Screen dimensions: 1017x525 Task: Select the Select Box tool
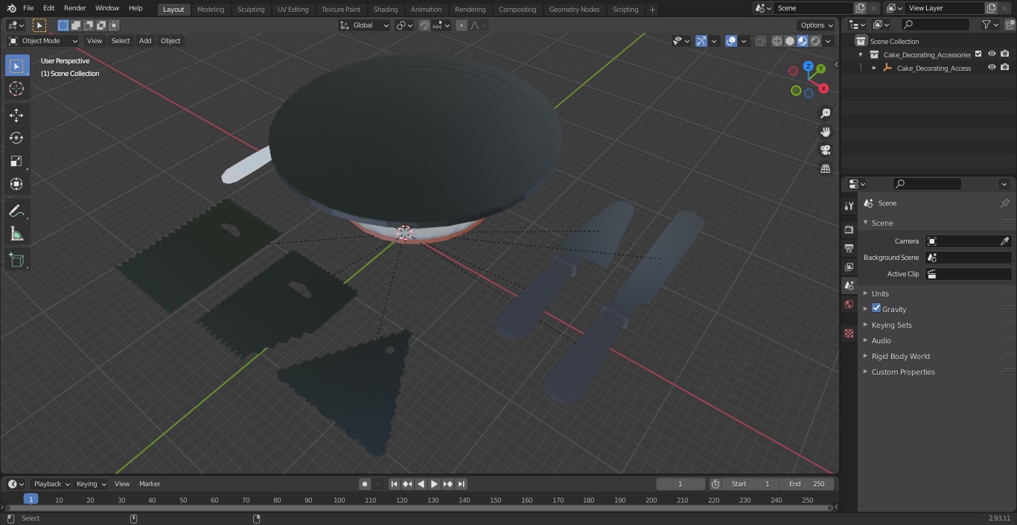[16, 66]
